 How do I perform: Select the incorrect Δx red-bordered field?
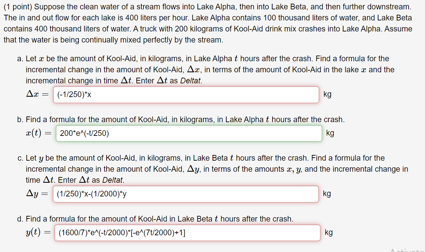tap(184, 95)
